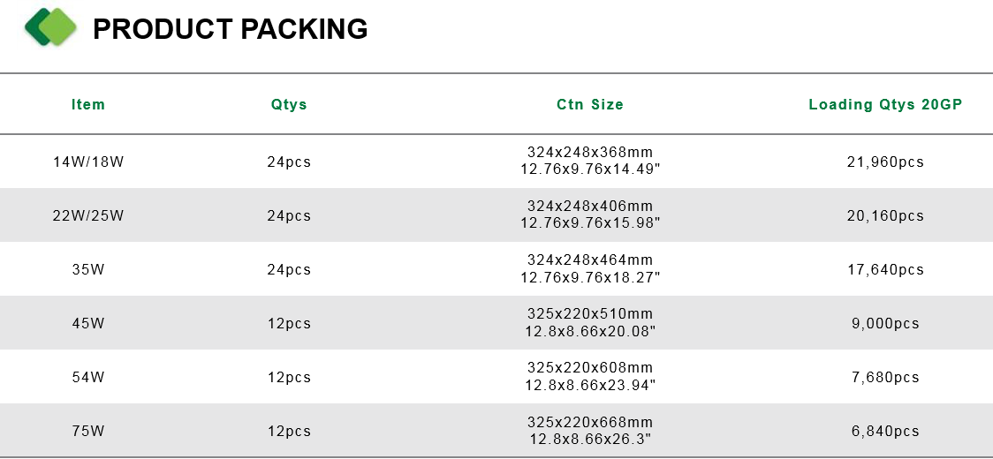Click the 20,160pcs loading quantity
The width and height of the screenshot is (993, 459).
click(x=885, y=216)
